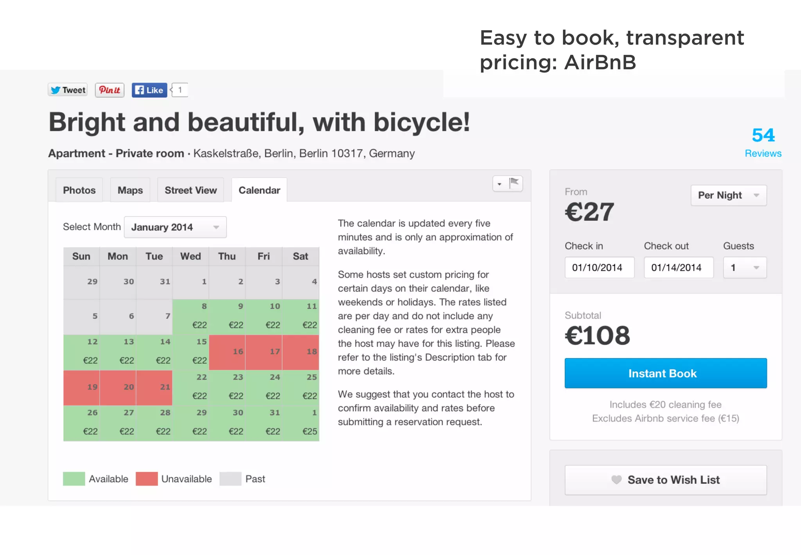Click the Instant Book button
801x555 pixels.
point(666,373)
